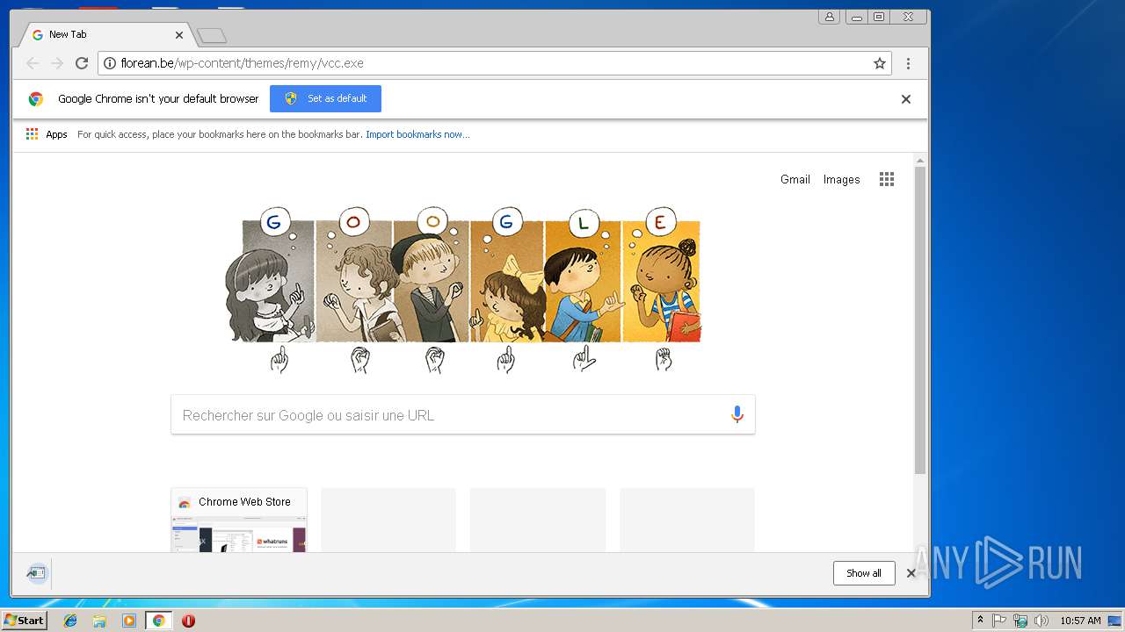Screen dimensions: 1125x632
Task: Open the first empty most-visited tile
Action: (388, 520)
